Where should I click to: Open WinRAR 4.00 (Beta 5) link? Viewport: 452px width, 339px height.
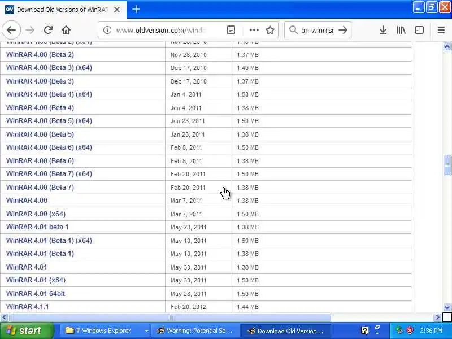click(x=40, y=134)
